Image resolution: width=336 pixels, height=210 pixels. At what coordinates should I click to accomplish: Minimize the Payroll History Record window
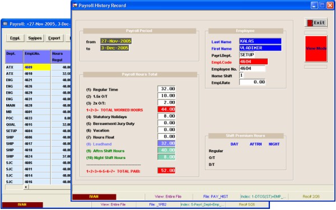[x=314, y=6]
